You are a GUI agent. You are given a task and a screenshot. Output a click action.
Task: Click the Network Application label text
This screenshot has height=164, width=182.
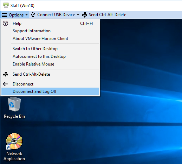(14, 156)
